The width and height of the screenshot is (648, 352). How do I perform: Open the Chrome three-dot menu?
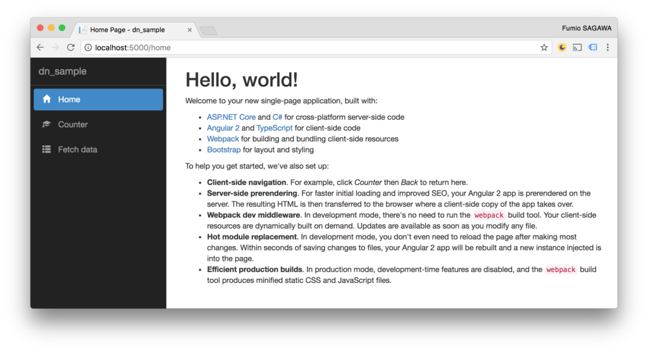[607, 47]
